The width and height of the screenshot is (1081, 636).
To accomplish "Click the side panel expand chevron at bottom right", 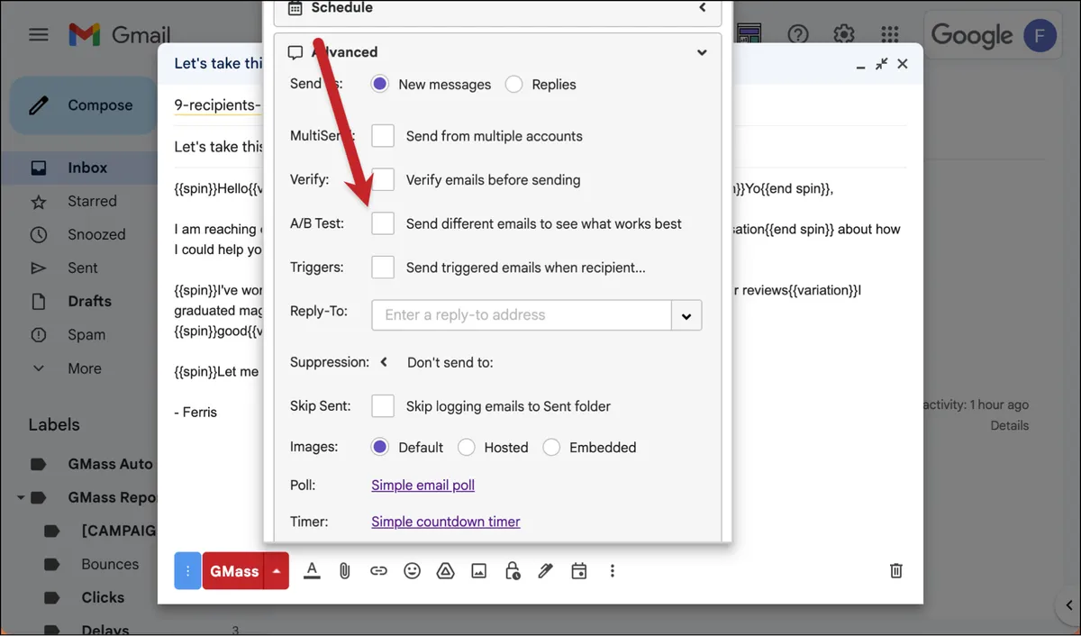I will tap(1067, 605).
